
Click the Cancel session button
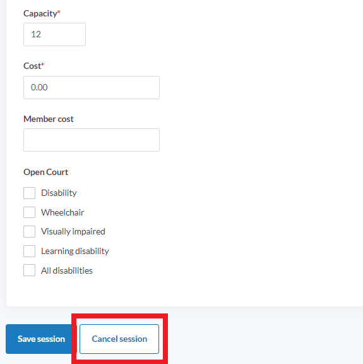(x=119, y=339)
